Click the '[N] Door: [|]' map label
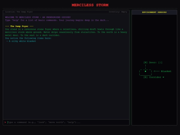This screenshot has width=180, height=135. point(153,62)
